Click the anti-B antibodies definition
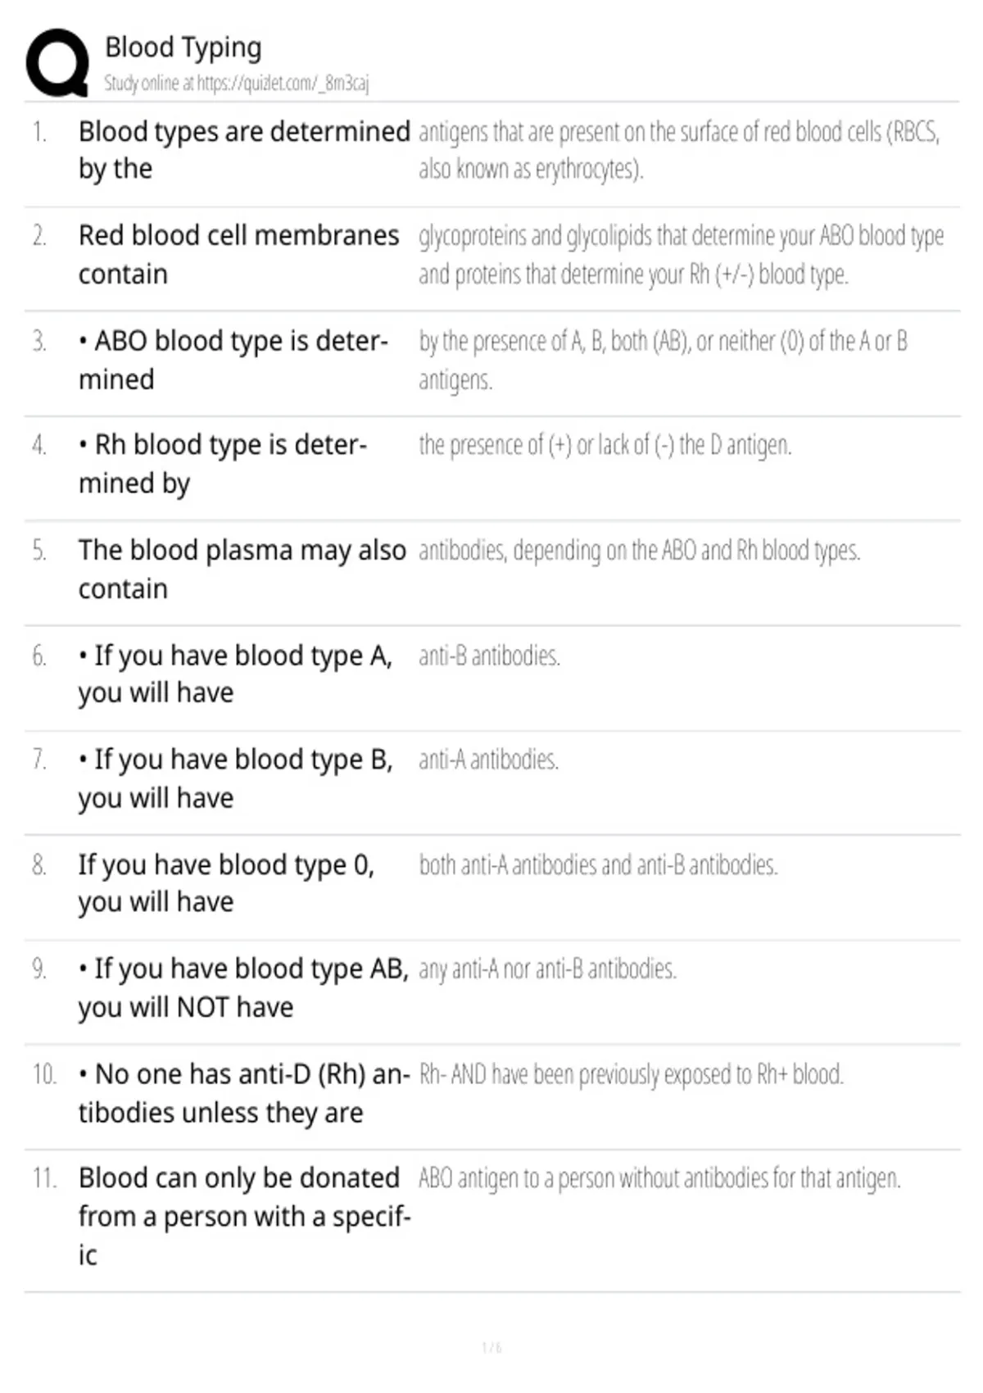The width and height of the screenshot is (983, 1393). 490,656
